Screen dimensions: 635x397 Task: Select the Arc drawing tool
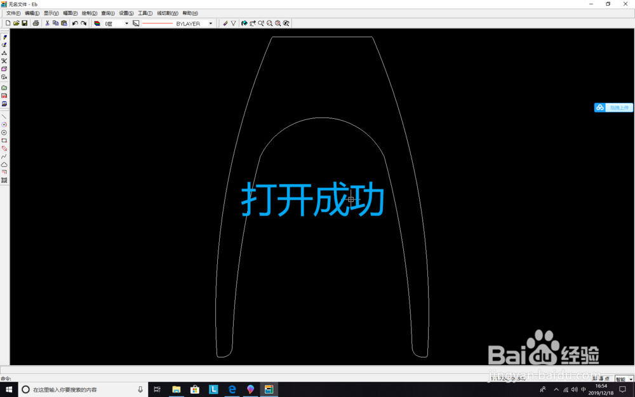(4, 124)
